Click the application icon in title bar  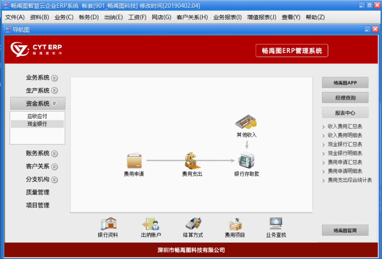[x=6, y=5]
